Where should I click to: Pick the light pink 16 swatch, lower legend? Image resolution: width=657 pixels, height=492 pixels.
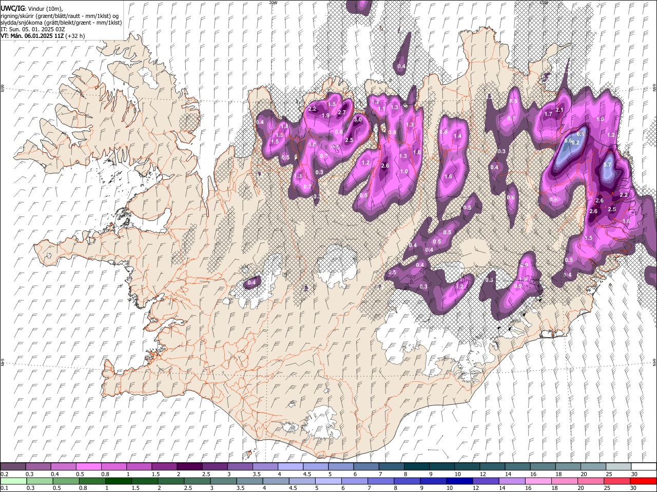pyautogui.click(x=538, y=481)
